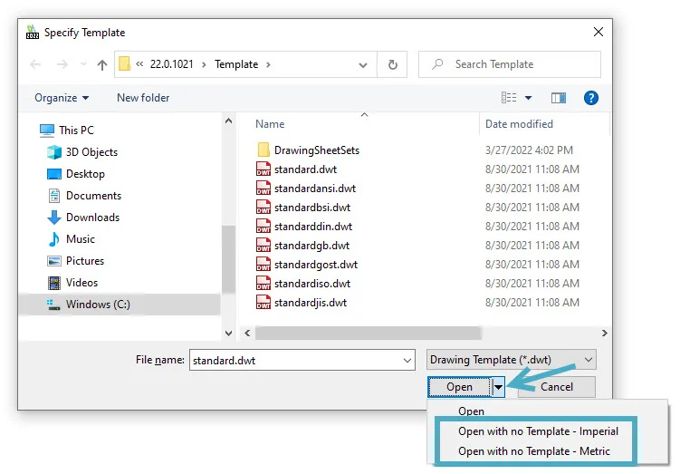Image resolution: width=680 pixels, height=474 pixels.
Task: Click the 3D Objects icon in sidebar
Action: click(54, 152)
